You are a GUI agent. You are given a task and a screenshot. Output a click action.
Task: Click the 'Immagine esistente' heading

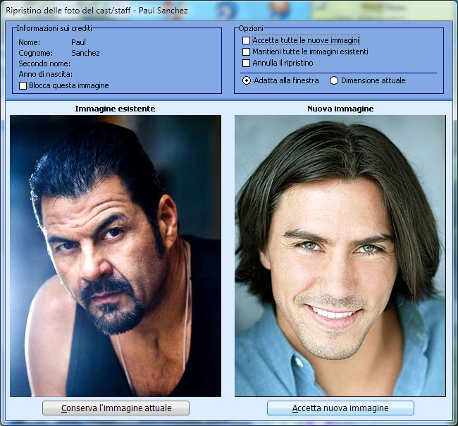pos(115,109)
